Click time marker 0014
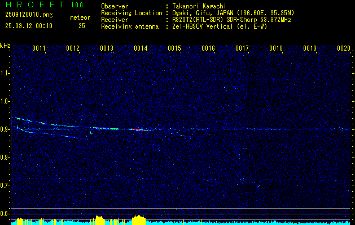The height and width of the screenshot is (225, 355). (x=141, y=48)
